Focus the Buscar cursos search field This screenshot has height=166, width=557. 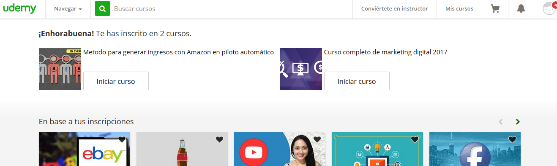230,8
